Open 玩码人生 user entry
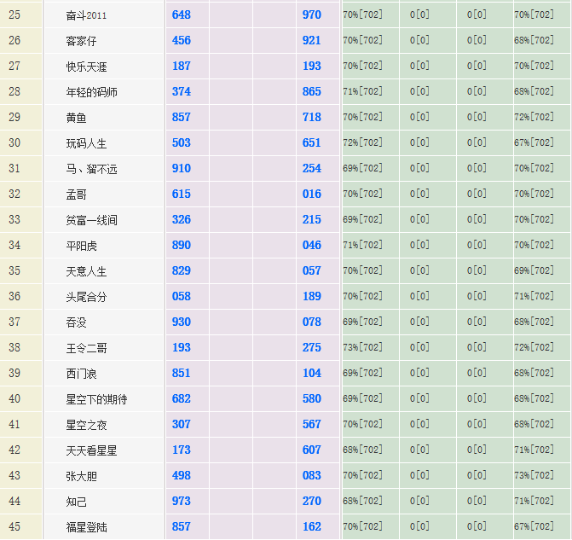This screenshot has height=540, width=572. pos(85,143)
